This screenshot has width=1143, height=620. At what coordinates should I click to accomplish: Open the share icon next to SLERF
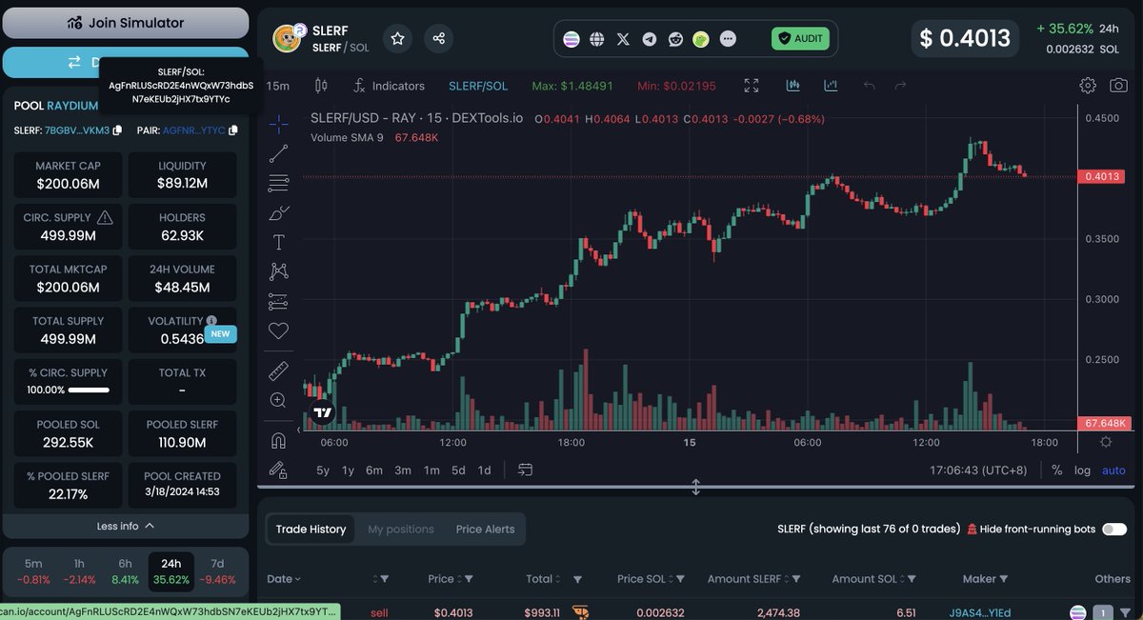tap(439, 38)
